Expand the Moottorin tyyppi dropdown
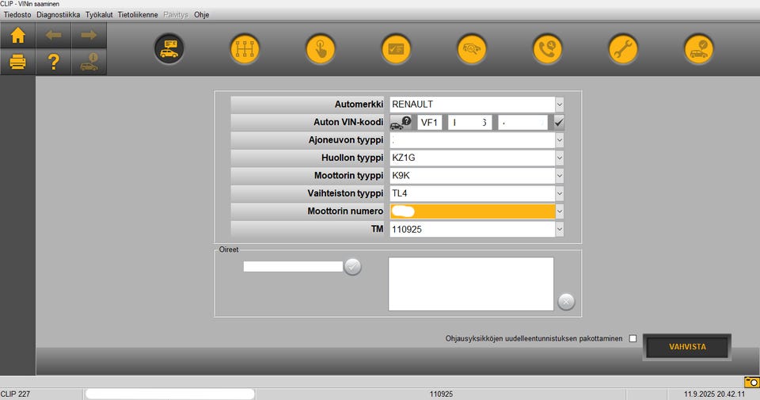This screenshot has width=760, height=400. [x=560, y=176]
